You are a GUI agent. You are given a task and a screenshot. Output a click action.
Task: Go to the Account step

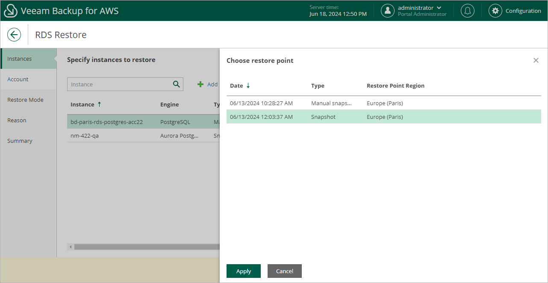tap(29, 79)
